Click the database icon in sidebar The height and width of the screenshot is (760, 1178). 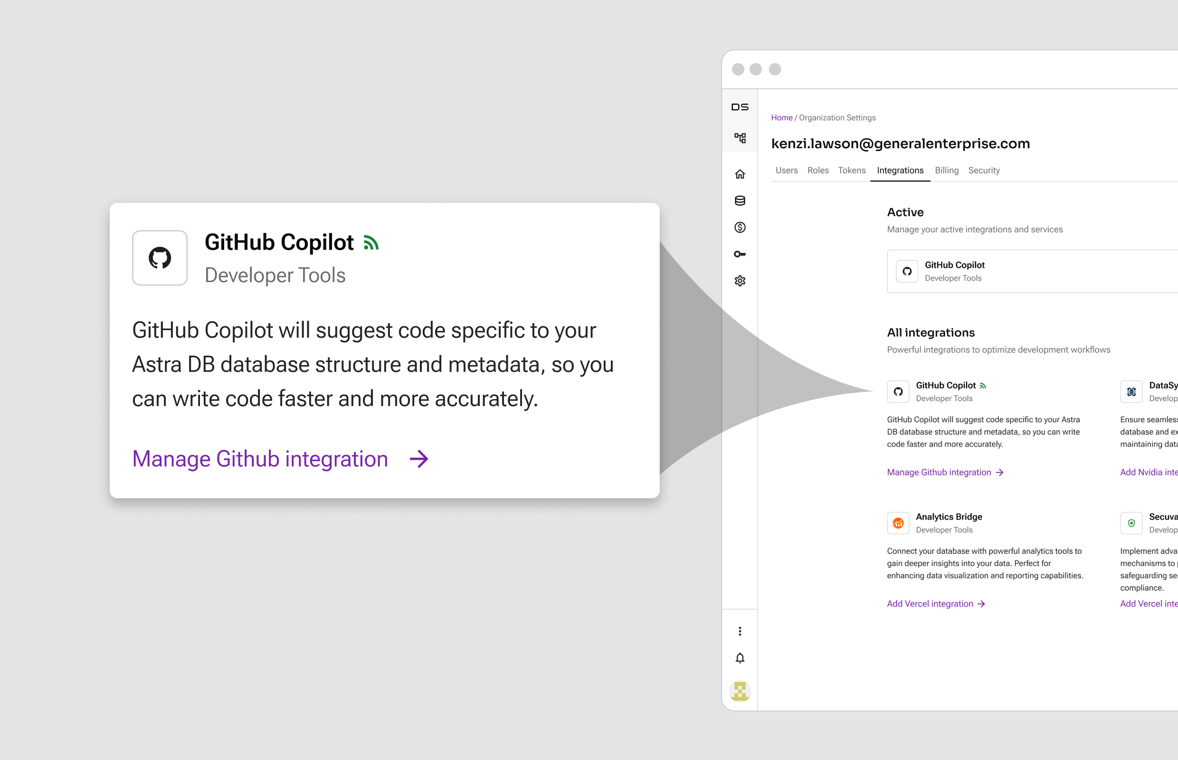point(740,201)
